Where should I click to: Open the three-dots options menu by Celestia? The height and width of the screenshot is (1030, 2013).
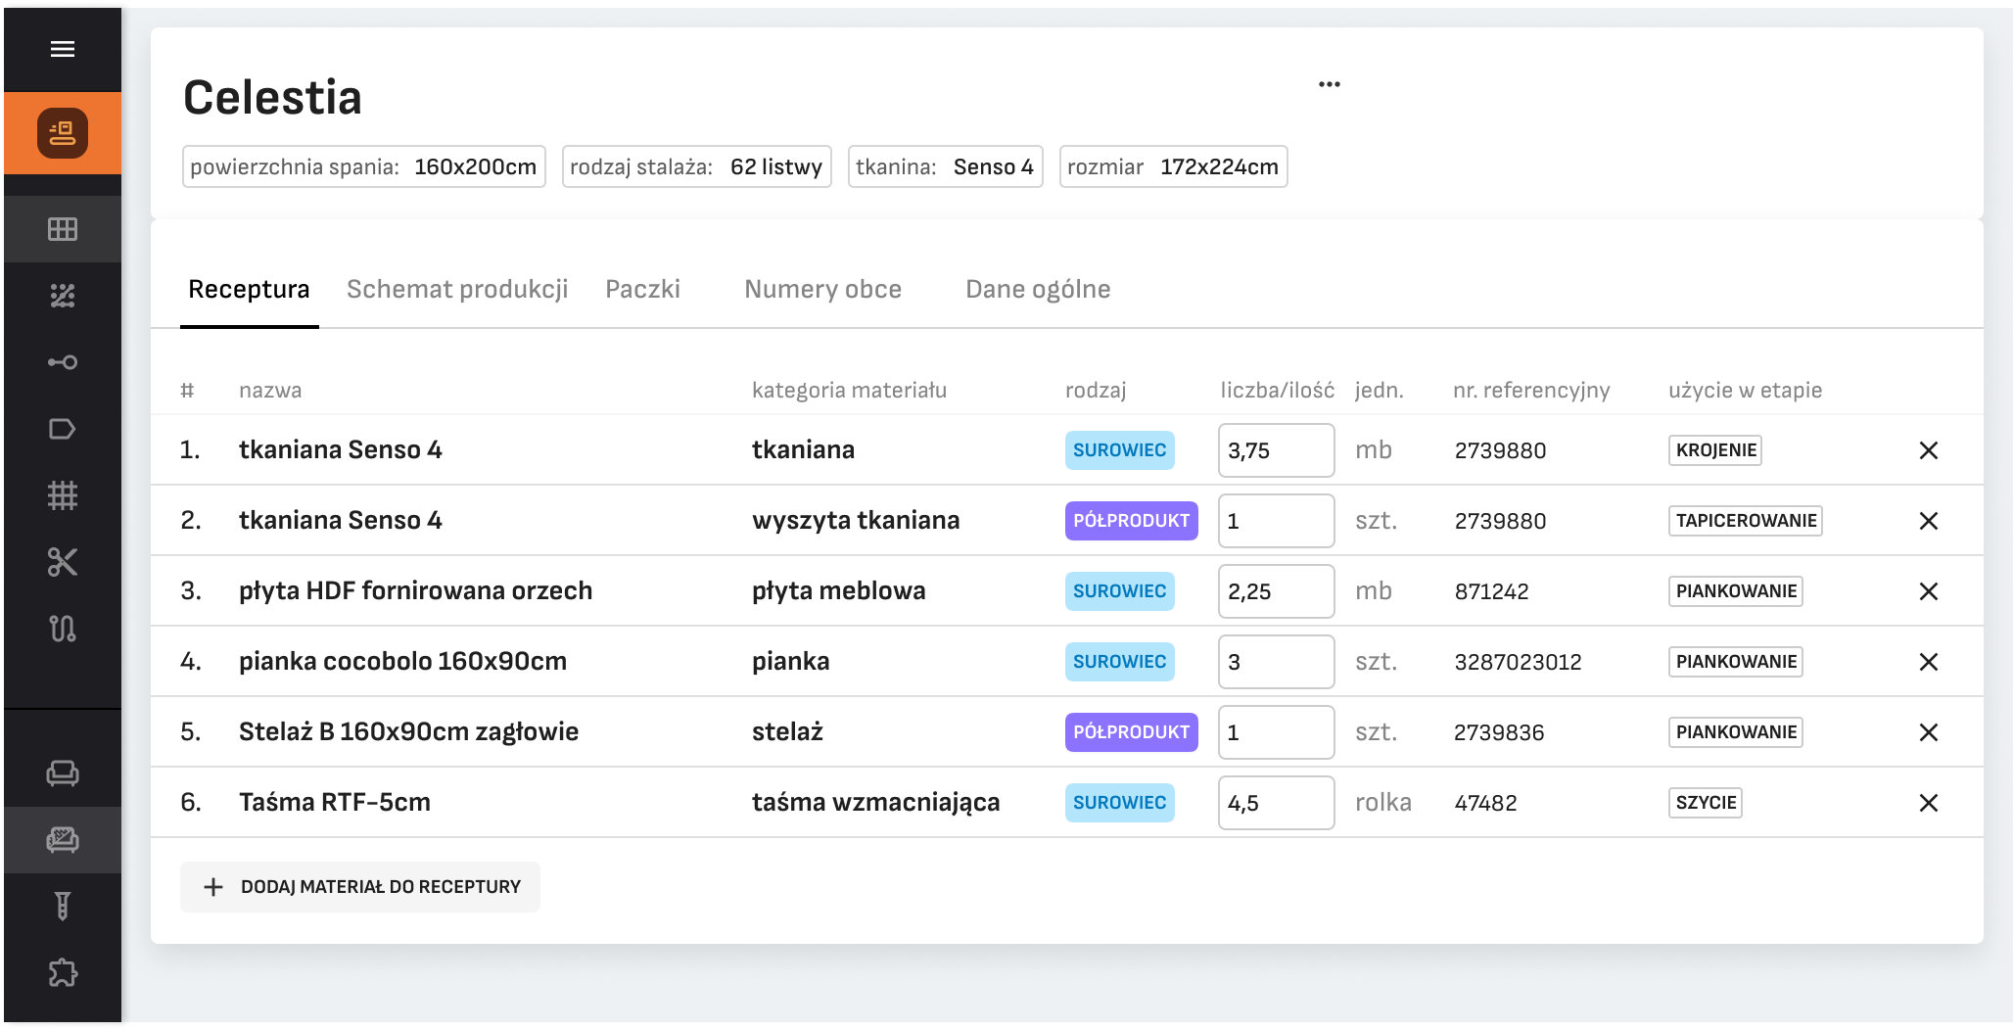click(x=1329, y=84)
